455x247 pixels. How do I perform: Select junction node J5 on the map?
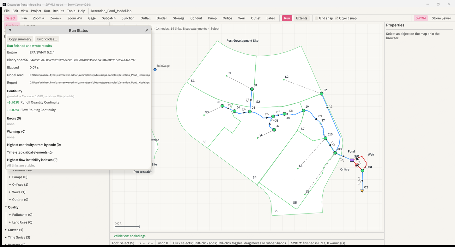250,111
